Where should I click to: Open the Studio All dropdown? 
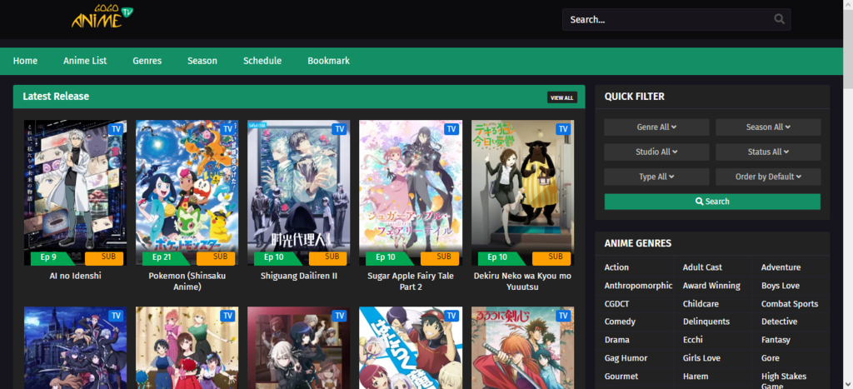656,152
